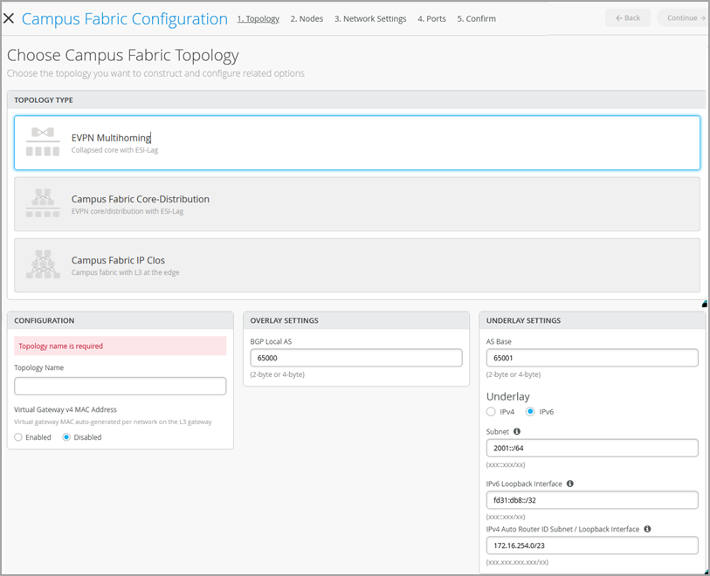Open the 4. Ports step
This screenshot has height=576, width=710.
pos(431,18)
